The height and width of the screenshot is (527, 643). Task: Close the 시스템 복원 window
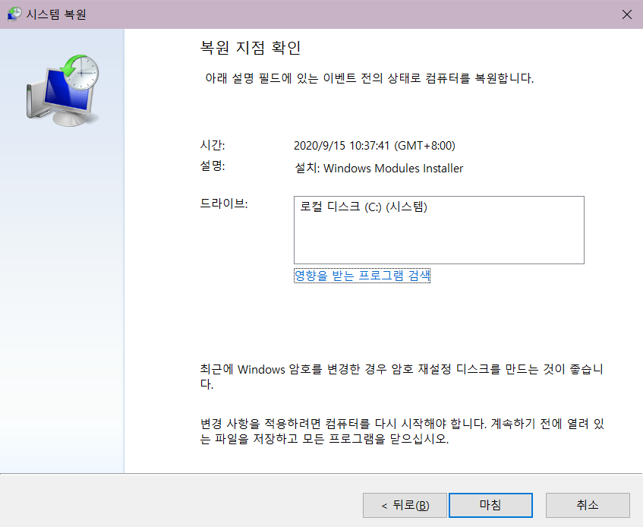tap(626, 14)
